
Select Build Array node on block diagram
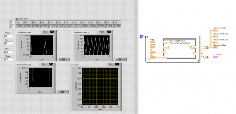coord(206,48)
